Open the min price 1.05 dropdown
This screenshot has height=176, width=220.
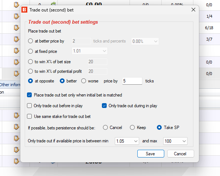point(127,141)
